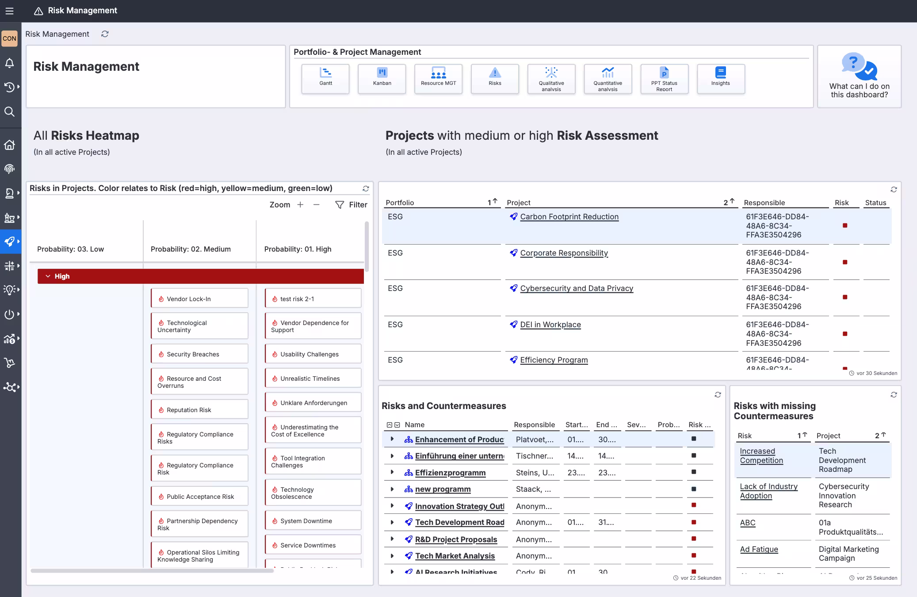This screenshot has height=597, width=917.
Task: Open the Carbon Footprint Reduction project link
Action: coord(569,217)
